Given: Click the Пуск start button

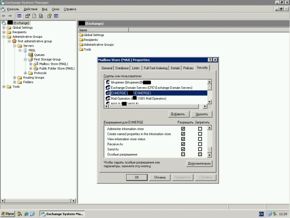Looking at the screenshot, I should coord(8,214).
